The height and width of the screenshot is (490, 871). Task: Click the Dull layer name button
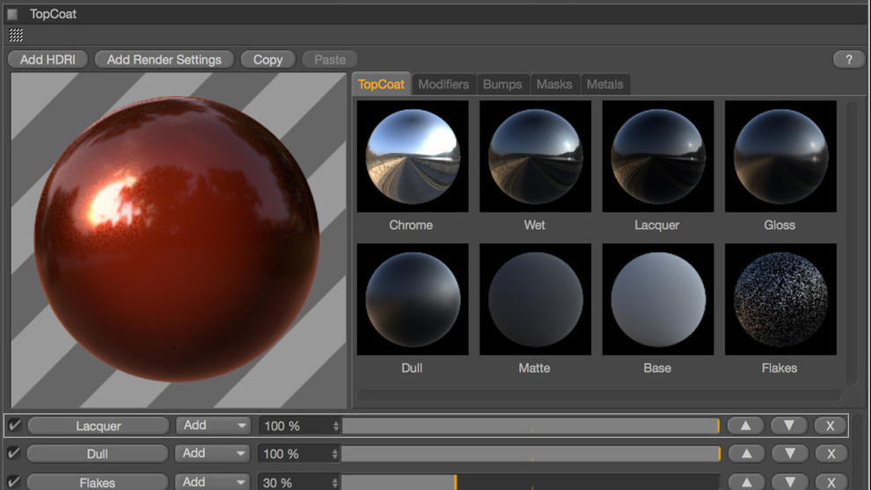tap(97, 453)
